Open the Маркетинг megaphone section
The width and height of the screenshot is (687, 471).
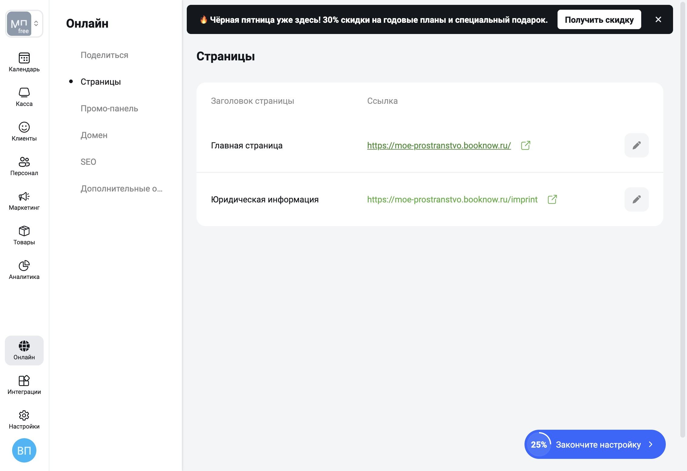pyautogui.click(x=24, y=201)
